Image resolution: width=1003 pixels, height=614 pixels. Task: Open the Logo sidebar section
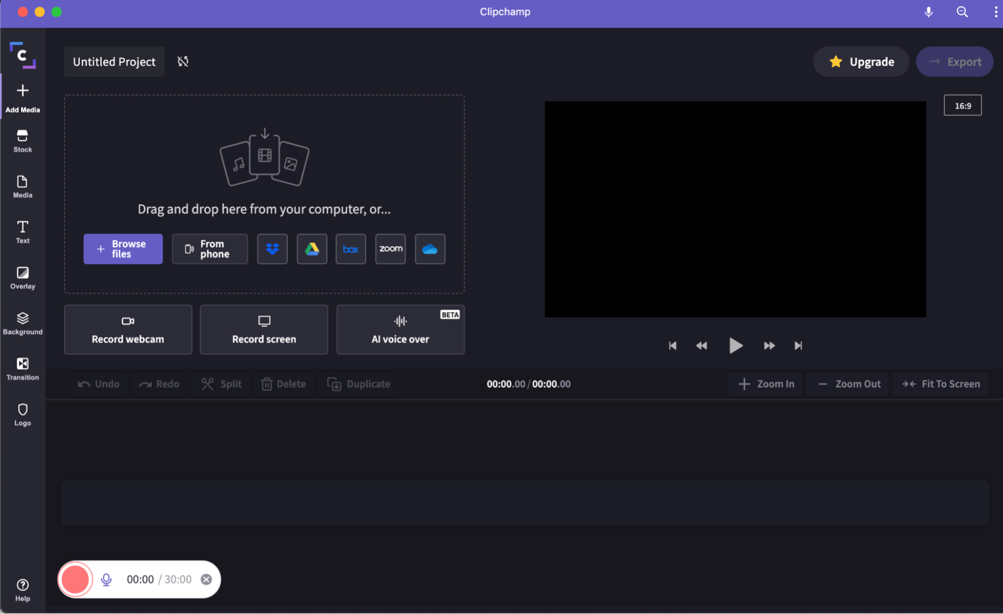point(23,415)
